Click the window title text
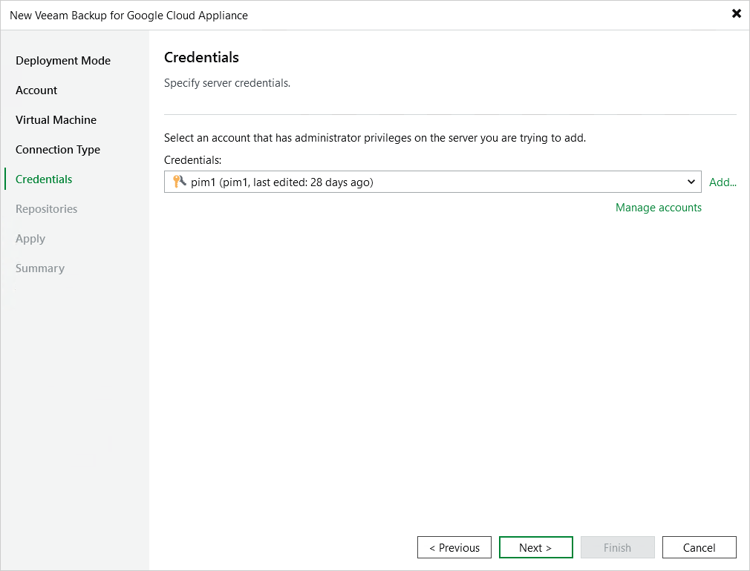 point(128,16)
